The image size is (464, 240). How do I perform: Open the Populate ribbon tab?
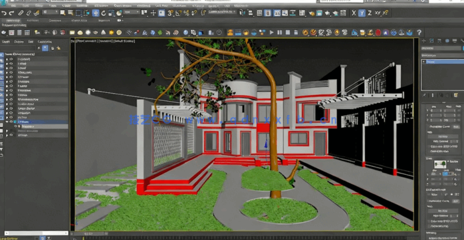(104, 21)
